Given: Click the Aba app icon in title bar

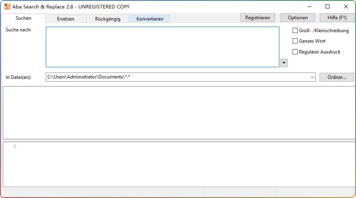Looking at the screenshot, I should (7, 7).
